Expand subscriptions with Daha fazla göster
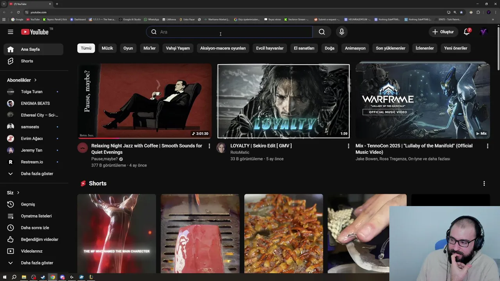The height and width of the screenshot is (281, 500). (x=33, y=174)
